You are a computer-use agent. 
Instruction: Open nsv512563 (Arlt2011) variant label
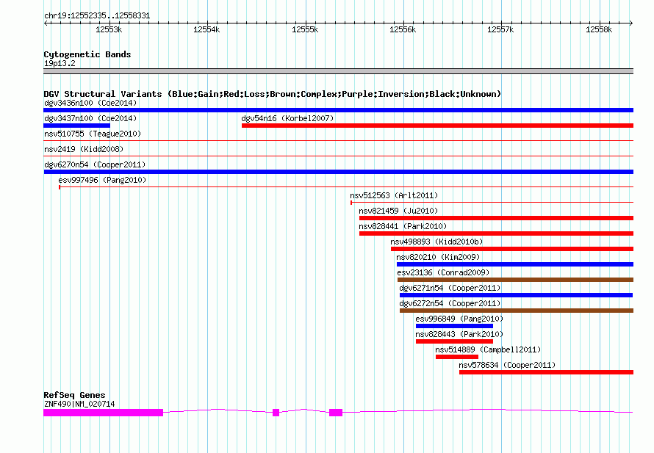click(394, 195)
